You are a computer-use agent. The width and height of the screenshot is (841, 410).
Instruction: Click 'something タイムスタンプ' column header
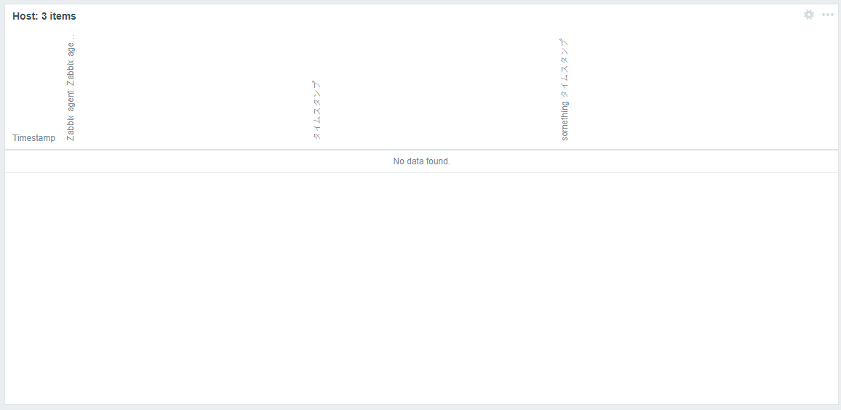(x=565, y=89)
